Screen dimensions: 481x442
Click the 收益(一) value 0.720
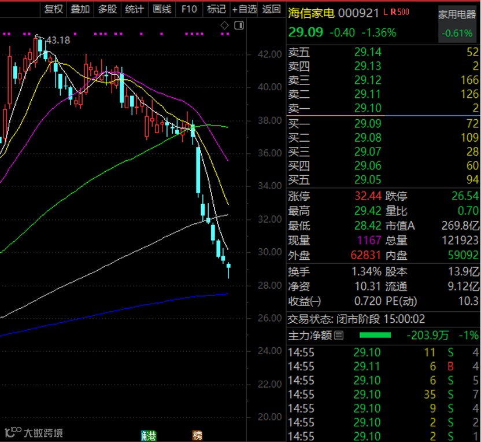pyautogui.click(x=368, y=301)
